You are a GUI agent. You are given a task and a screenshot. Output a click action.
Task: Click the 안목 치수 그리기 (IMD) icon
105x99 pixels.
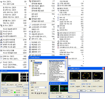(1, 56)
